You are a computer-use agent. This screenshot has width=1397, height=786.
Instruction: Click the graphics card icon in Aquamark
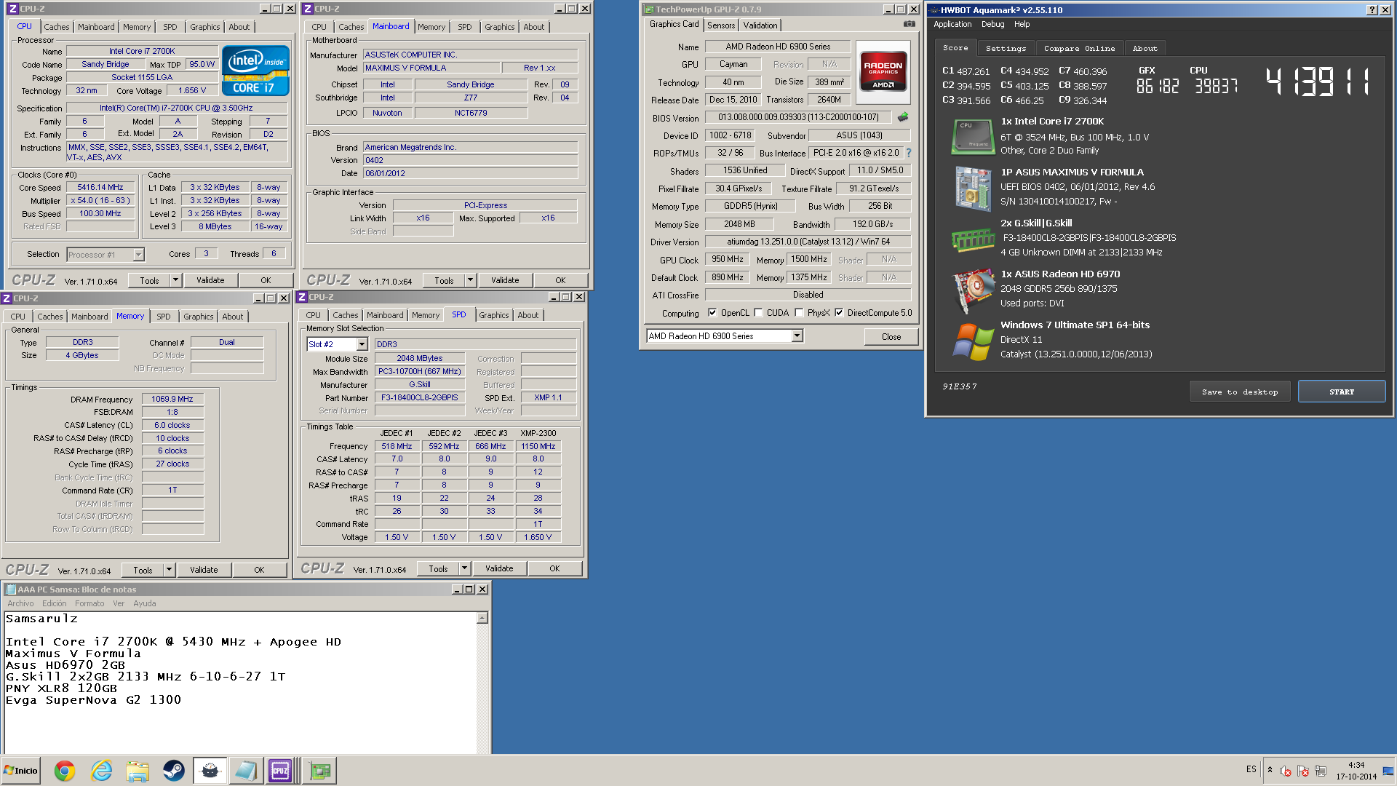coord(973,290)
